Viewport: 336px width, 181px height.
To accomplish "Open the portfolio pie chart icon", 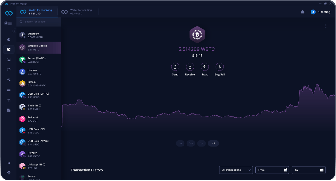I will (x=9, y=40).
